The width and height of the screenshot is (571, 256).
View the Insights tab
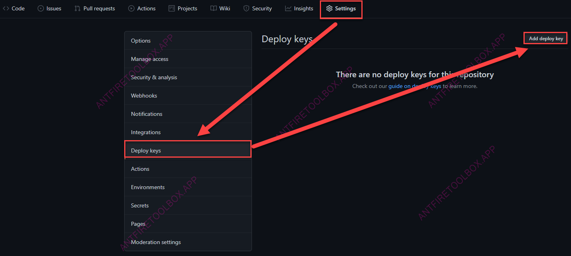(299, 8)
